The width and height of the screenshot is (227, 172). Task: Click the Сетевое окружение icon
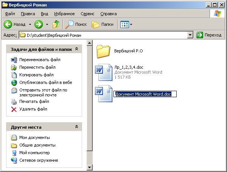pos(14,160)
